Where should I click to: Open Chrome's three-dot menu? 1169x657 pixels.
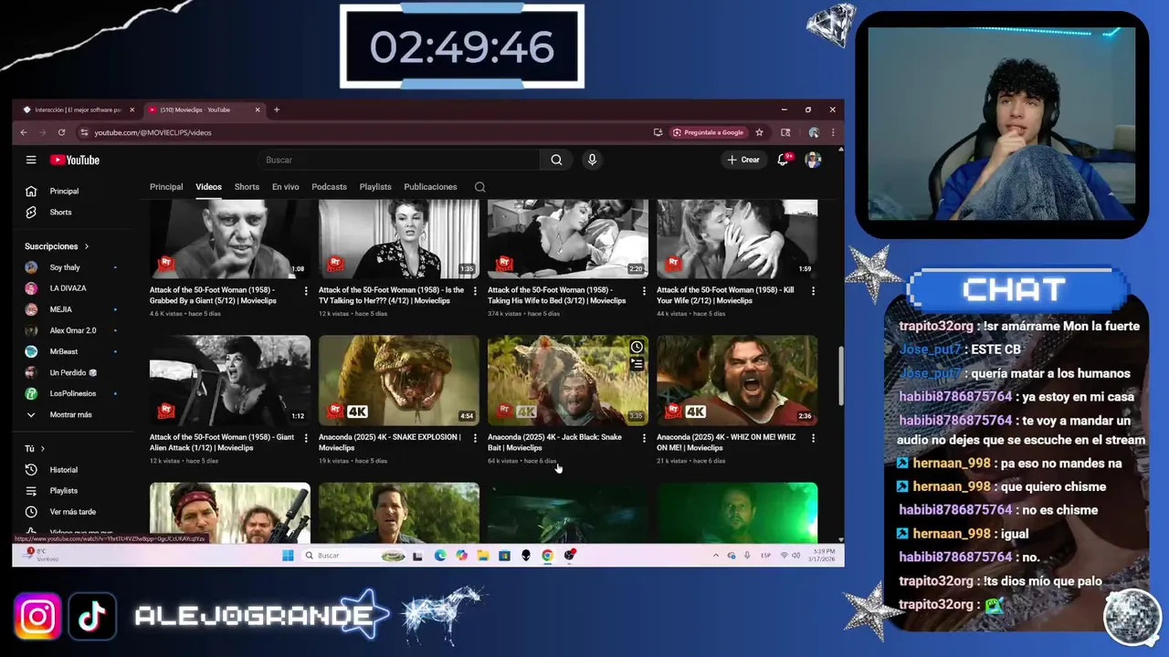pos(833,132)
